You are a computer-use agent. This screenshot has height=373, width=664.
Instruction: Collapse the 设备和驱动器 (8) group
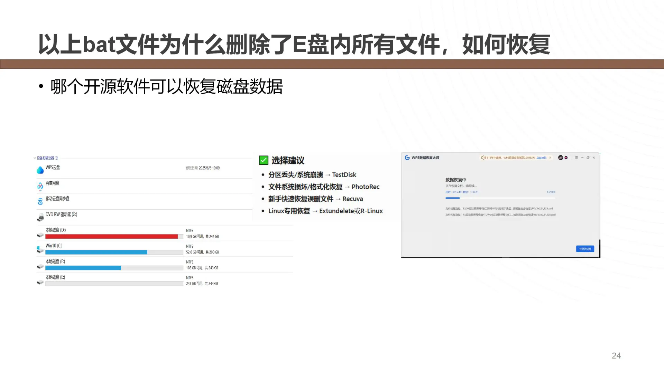tap(35, 158)
